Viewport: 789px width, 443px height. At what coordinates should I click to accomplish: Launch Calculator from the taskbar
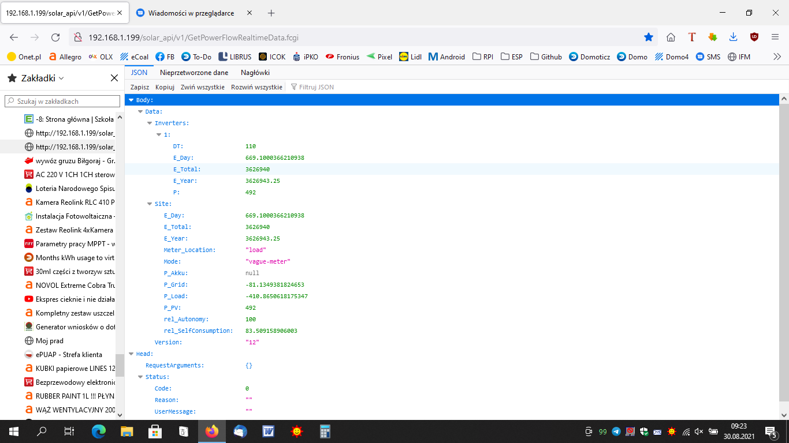click(325, 431)
